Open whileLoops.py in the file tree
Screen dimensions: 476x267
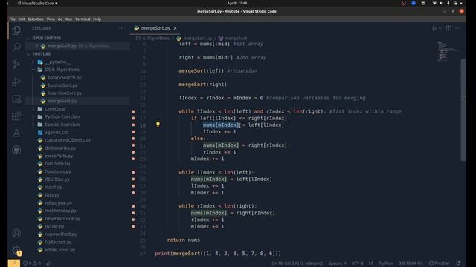pos(59,250)
